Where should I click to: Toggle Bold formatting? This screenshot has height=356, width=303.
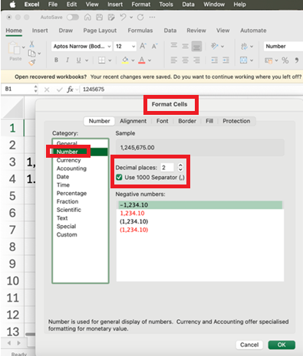[x=56, y=60]
